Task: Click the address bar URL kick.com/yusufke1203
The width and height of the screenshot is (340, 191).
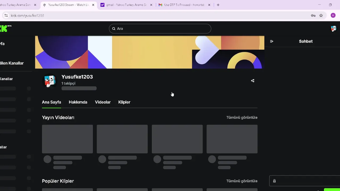Action: point(27,16)
